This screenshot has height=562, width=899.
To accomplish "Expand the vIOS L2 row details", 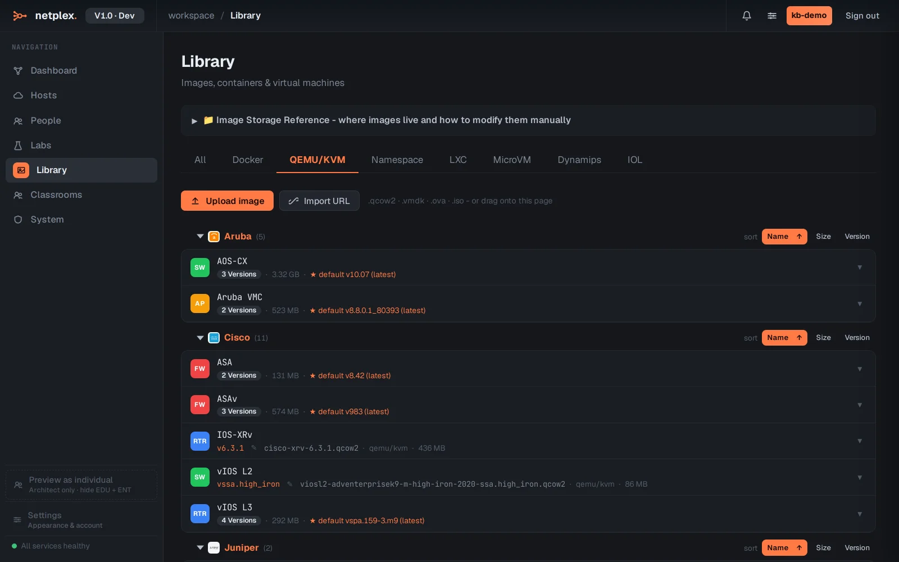I will click(x=860, y=478).
